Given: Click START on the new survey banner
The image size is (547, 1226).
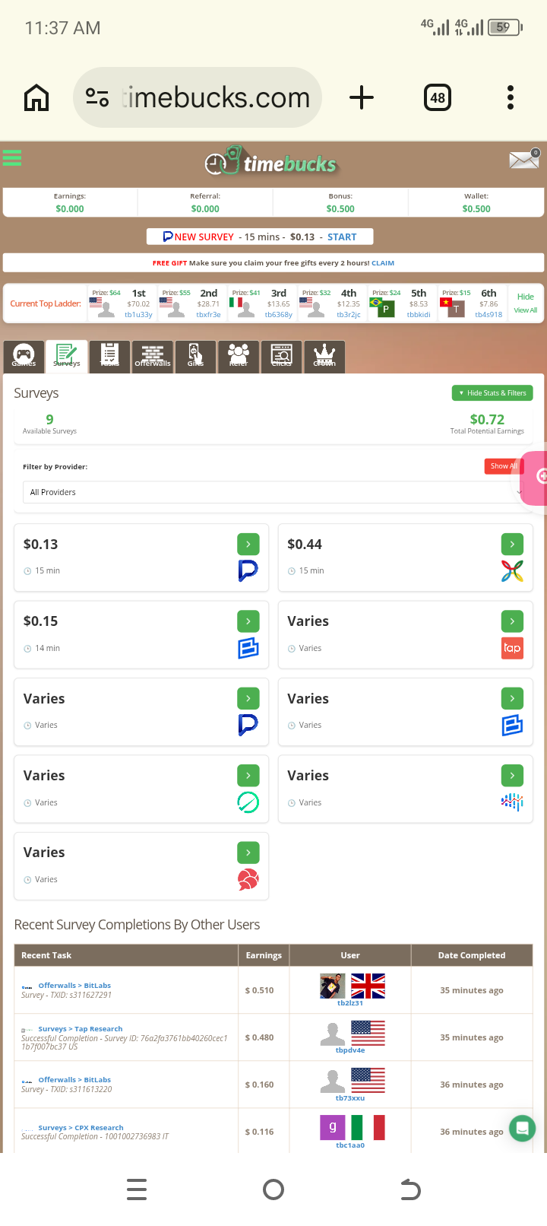Looking at the screenshot, I should 342,237.
